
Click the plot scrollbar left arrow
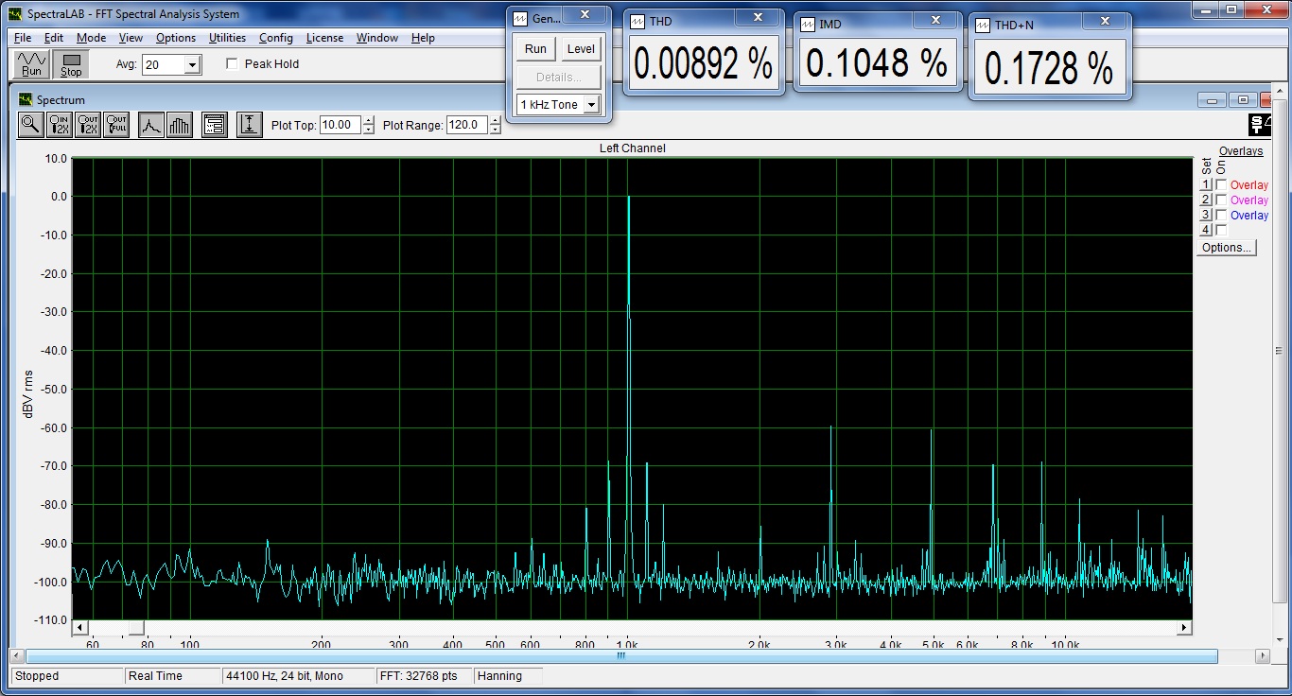coord(80,628)
